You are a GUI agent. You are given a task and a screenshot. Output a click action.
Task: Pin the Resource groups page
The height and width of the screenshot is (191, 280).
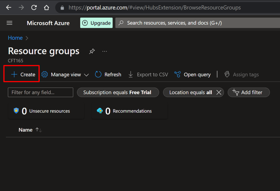[x=92, y=51]
